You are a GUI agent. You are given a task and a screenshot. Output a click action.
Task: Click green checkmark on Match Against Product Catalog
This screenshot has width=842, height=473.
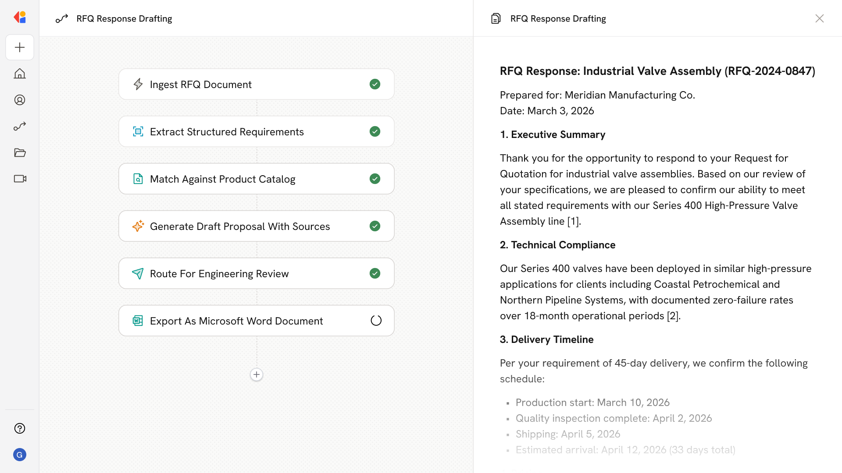click(x=375, y=179)
